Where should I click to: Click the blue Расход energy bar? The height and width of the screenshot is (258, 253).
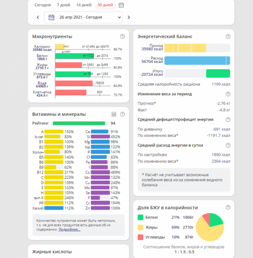(x=197, y=61)
